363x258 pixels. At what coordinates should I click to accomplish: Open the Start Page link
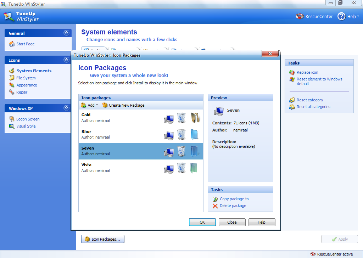pyautogui.click(x=26, y=44)
